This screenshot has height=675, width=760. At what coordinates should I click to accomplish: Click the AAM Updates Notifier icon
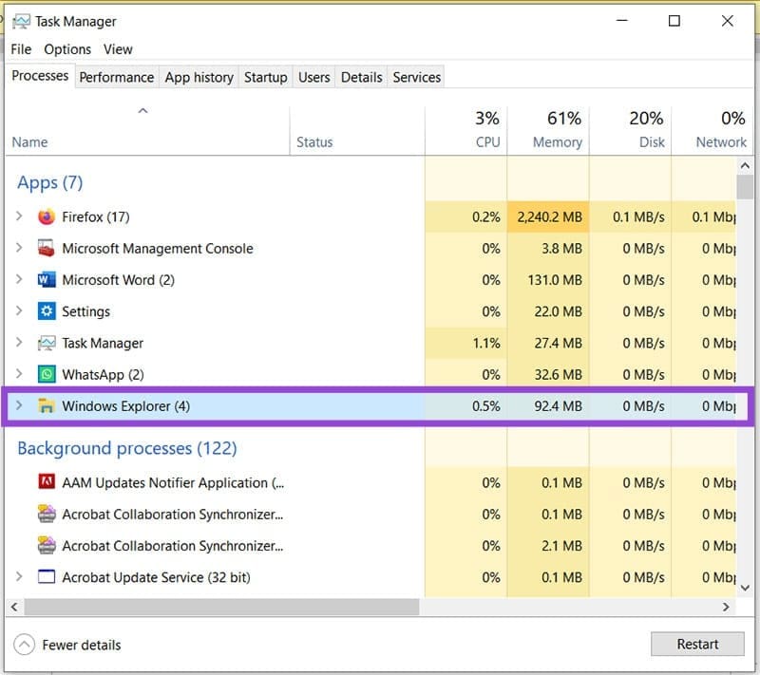[47, 482]
